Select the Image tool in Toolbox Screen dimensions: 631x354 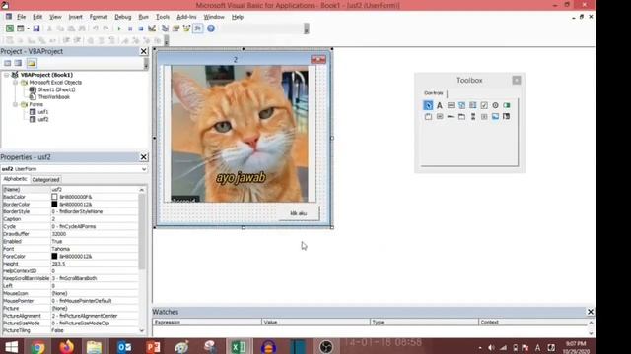point(495,116)
